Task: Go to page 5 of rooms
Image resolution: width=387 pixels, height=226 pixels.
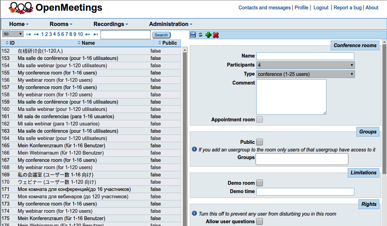Action: pyautogui.click(x=59, y=34)
